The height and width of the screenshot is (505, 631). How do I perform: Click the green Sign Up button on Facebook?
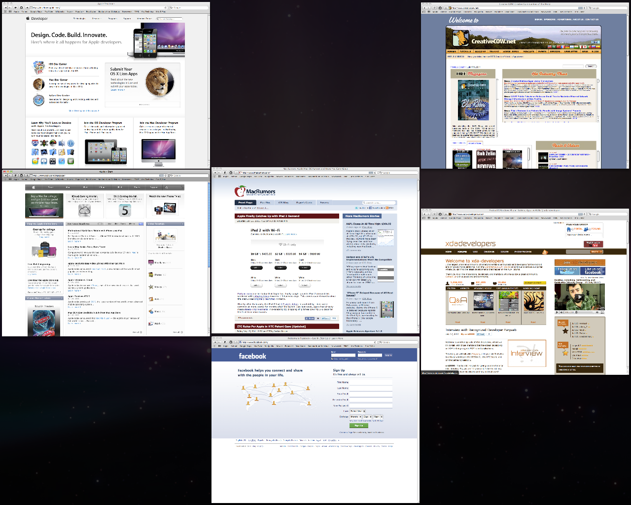coord(358,426)
